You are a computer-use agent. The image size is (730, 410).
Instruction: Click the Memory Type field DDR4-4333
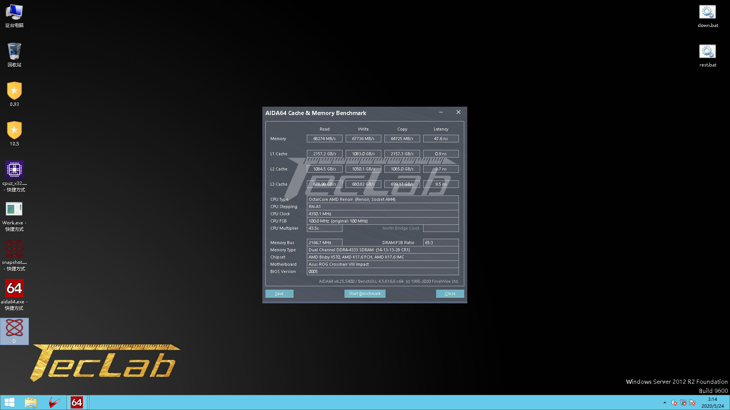point(382,250)
